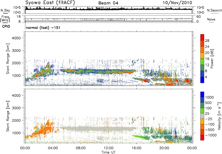Click the 'N.Search' legend label
The image size is (222, 154).
(215, 10)
